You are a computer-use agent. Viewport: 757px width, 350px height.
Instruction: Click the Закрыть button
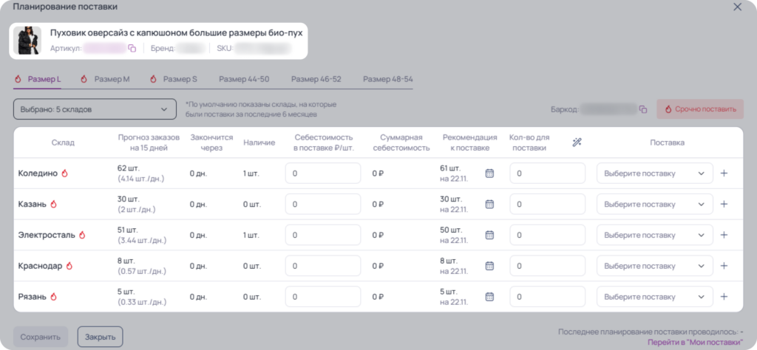pos(100,337)
